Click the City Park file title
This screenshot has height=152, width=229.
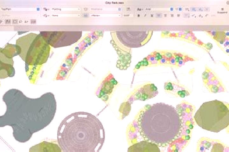[114, 3]
